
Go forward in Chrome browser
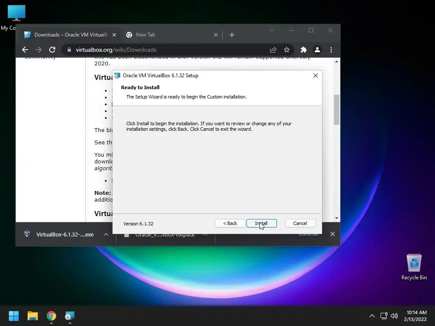39,50
